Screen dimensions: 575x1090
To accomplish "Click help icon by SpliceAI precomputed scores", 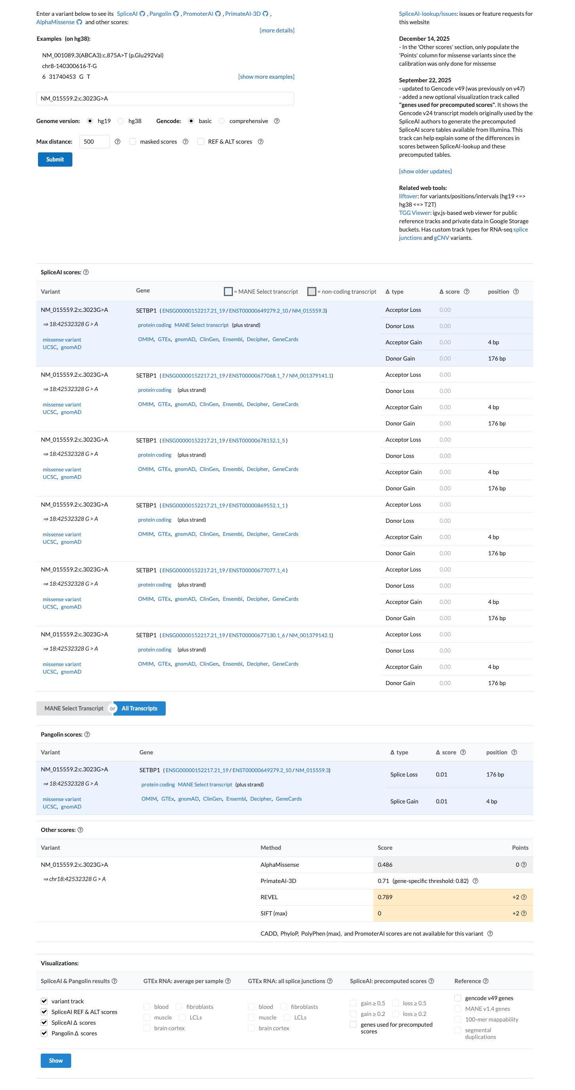I will pos(431,981).
